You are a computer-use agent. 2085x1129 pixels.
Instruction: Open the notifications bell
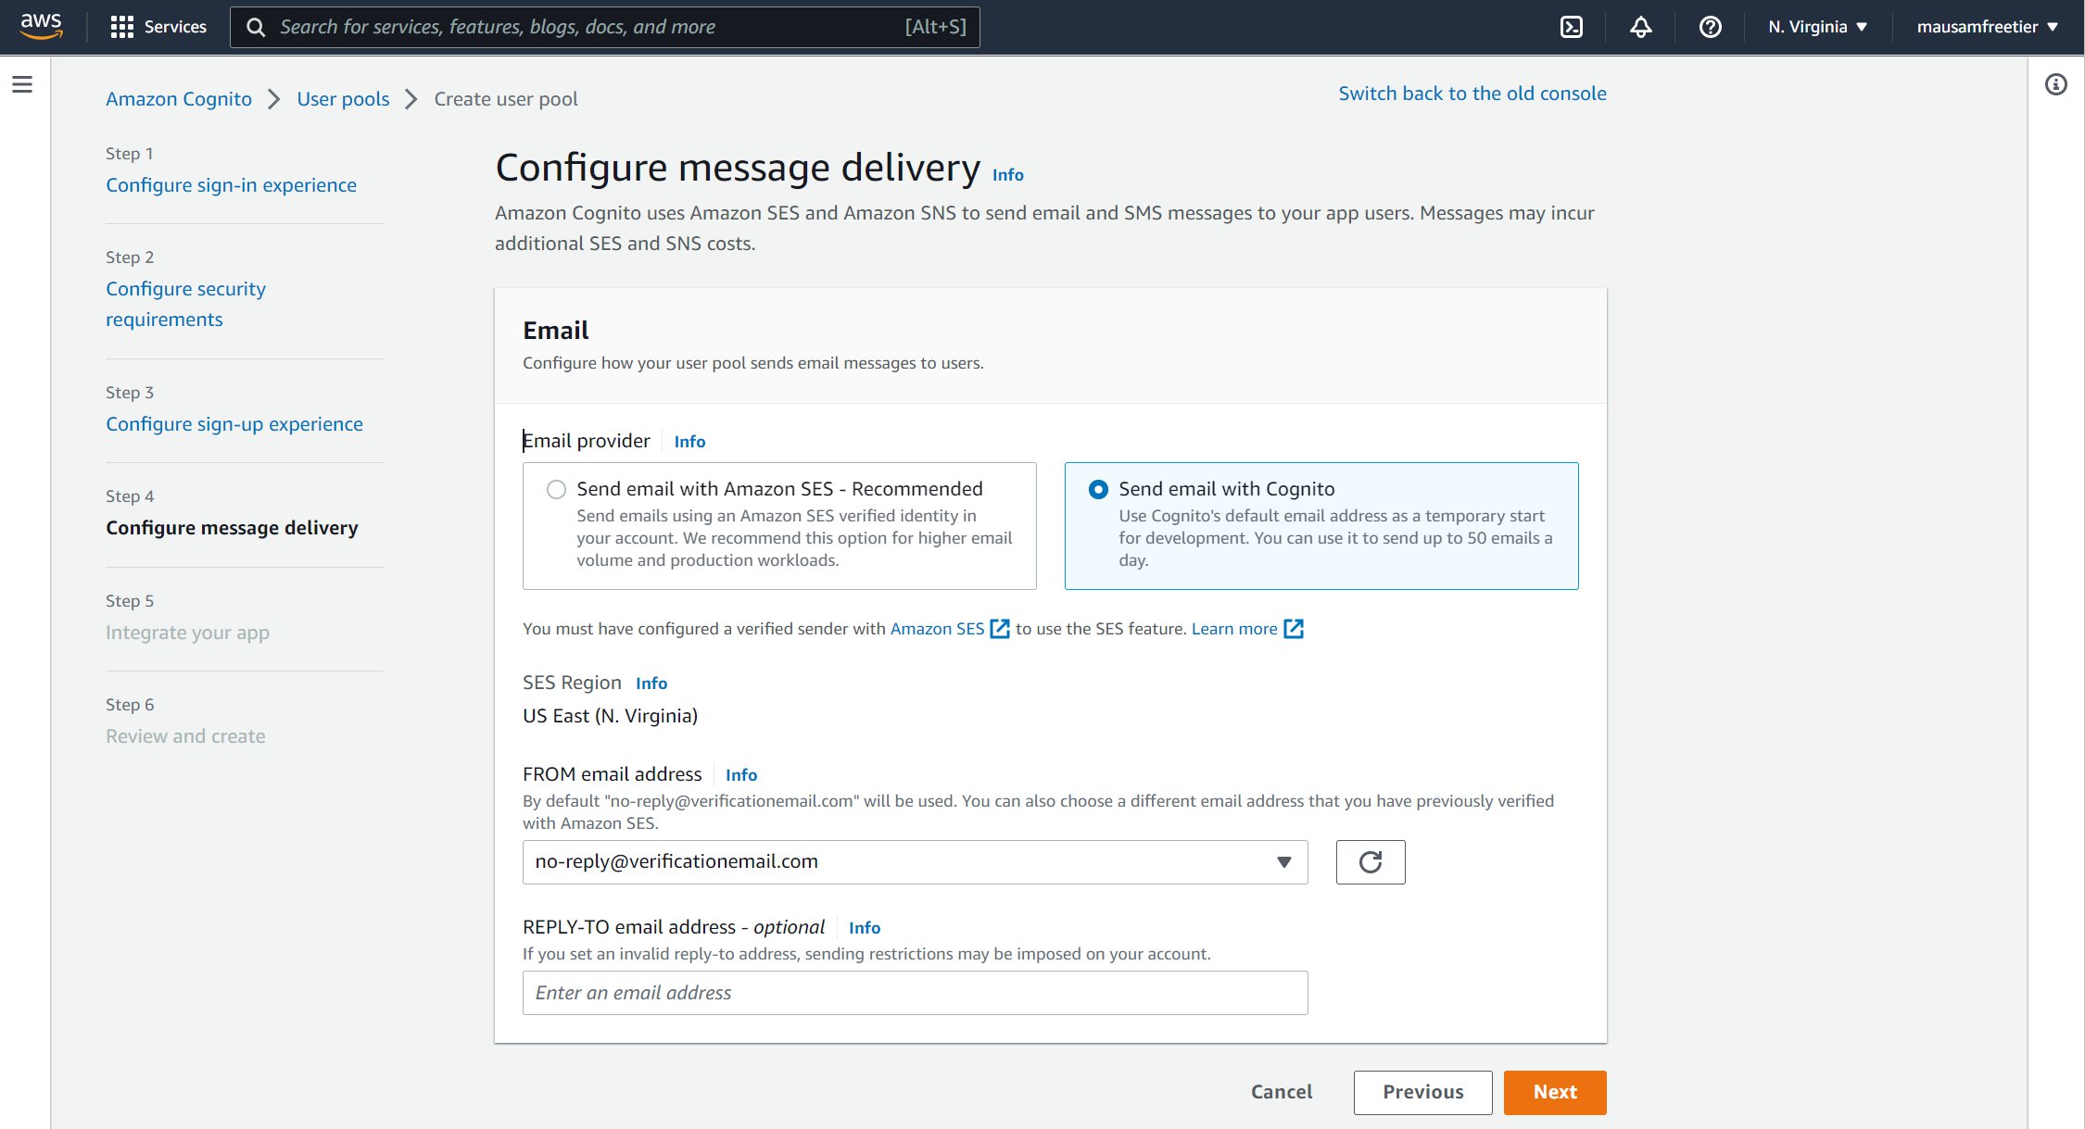(x=1640, y=27)
